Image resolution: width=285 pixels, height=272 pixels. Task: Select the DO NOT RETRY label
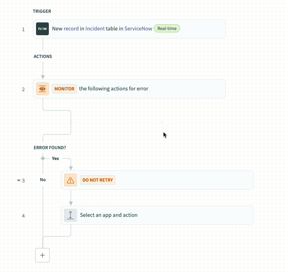(98, 180)
